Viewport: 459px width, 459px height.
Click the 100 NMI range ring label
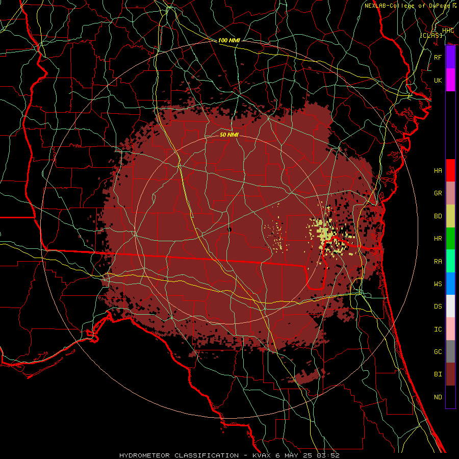229,40
